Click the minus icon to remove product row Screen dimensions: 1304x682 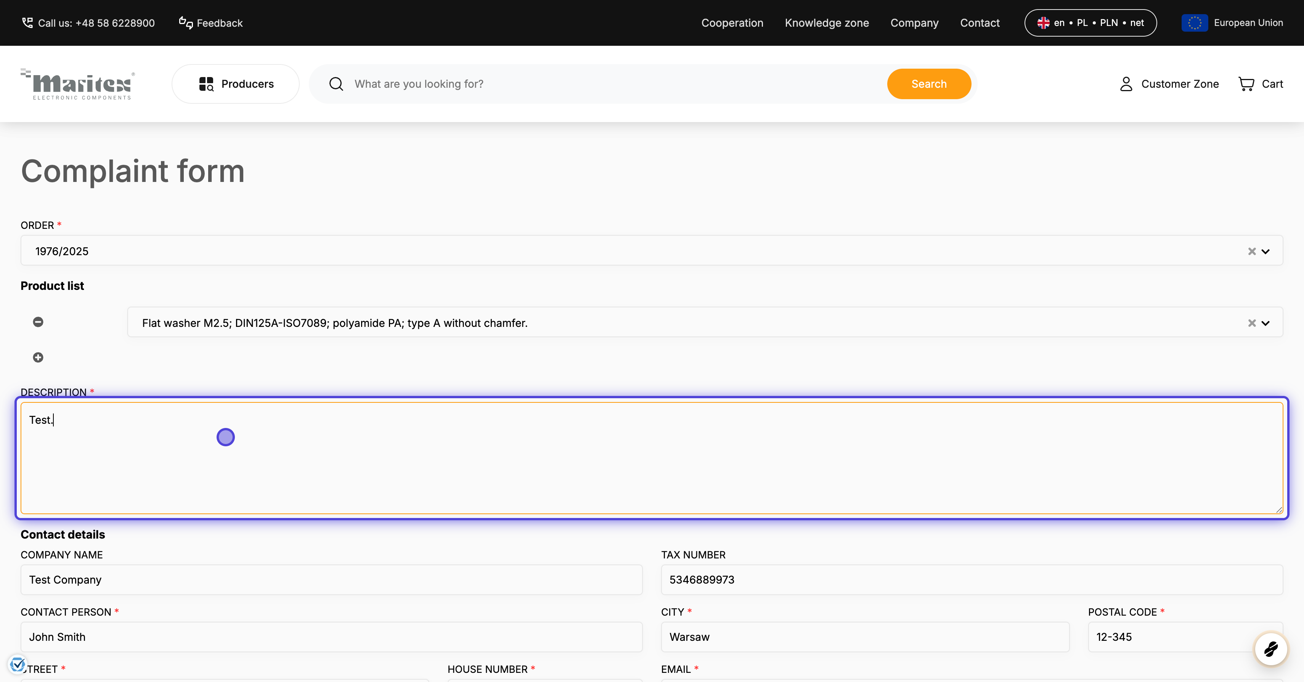click(x=38, y=322)
